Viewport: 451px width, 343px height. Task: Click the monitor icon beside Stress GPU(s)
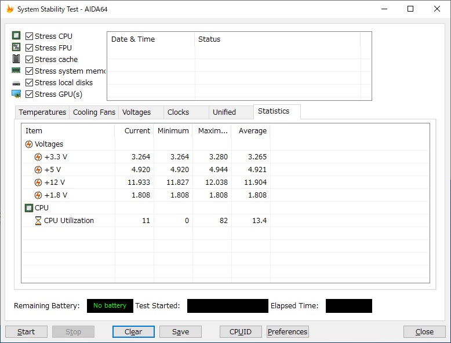point(16,94)
